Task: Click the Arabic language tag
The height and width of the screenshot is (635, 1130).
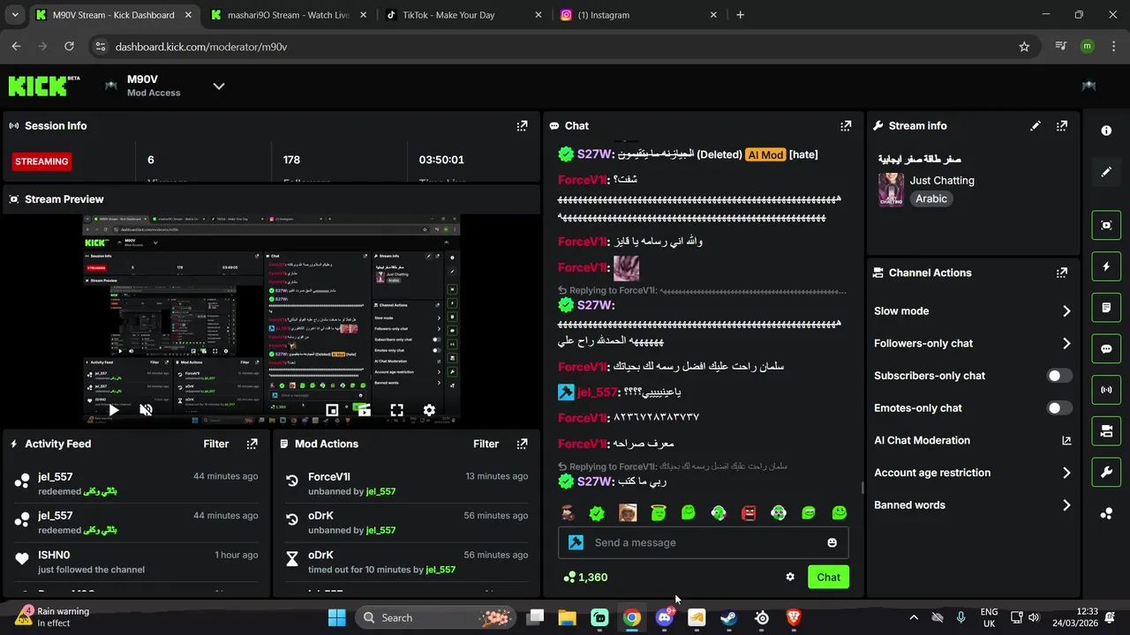Action: click(x=931, y=199)
